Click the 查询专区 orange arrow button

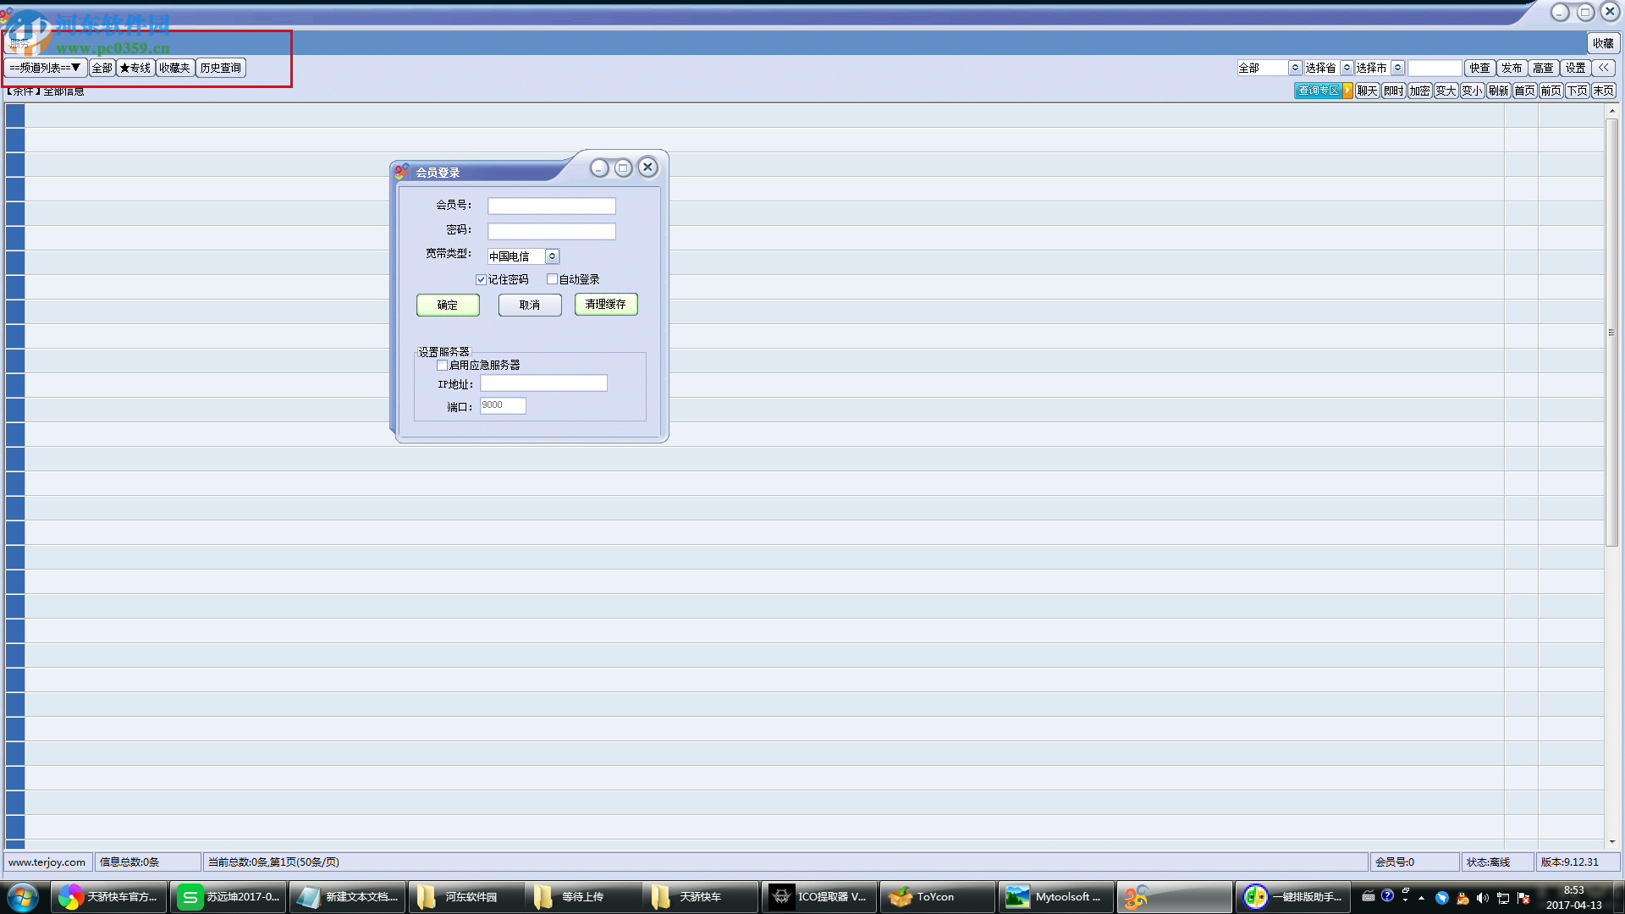pyautogui.click(x=1347, y=91)
